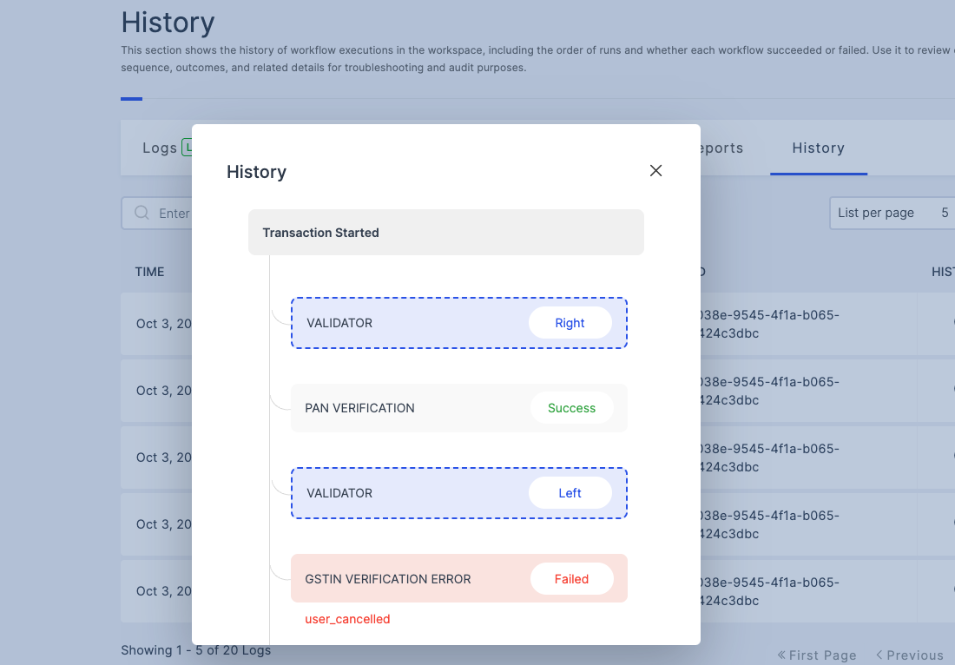Click the Right badge on first VALIDATOR
Screen dimensions: 955x665
click(570, 323)
